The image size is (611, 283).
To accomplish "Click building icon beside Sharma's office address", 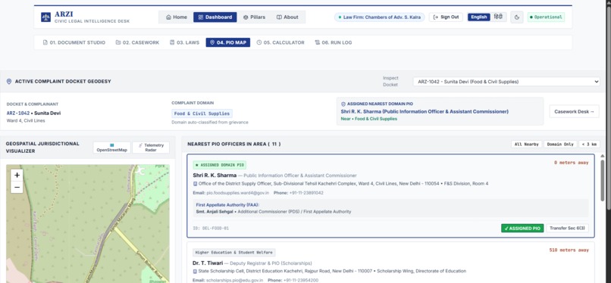I will tap(196, 183).
